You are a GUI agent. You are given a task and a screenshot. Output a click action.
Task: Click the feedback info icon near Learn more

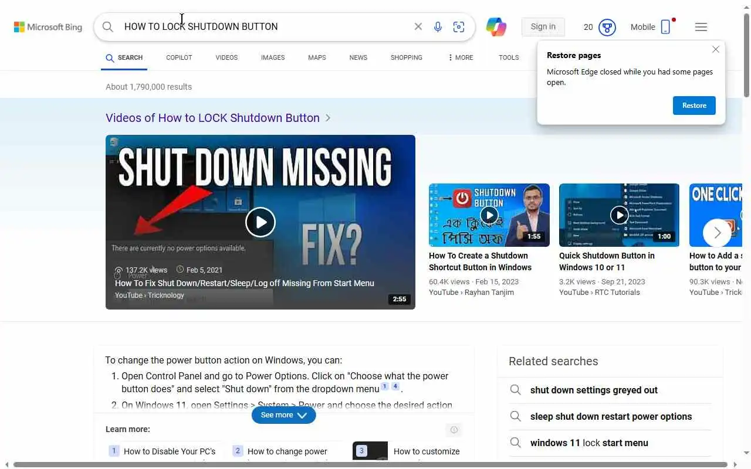[454, 430]
